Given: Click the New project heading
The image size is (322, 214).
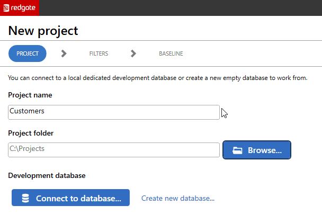Looking at the screenshot, I should [43, 31].
